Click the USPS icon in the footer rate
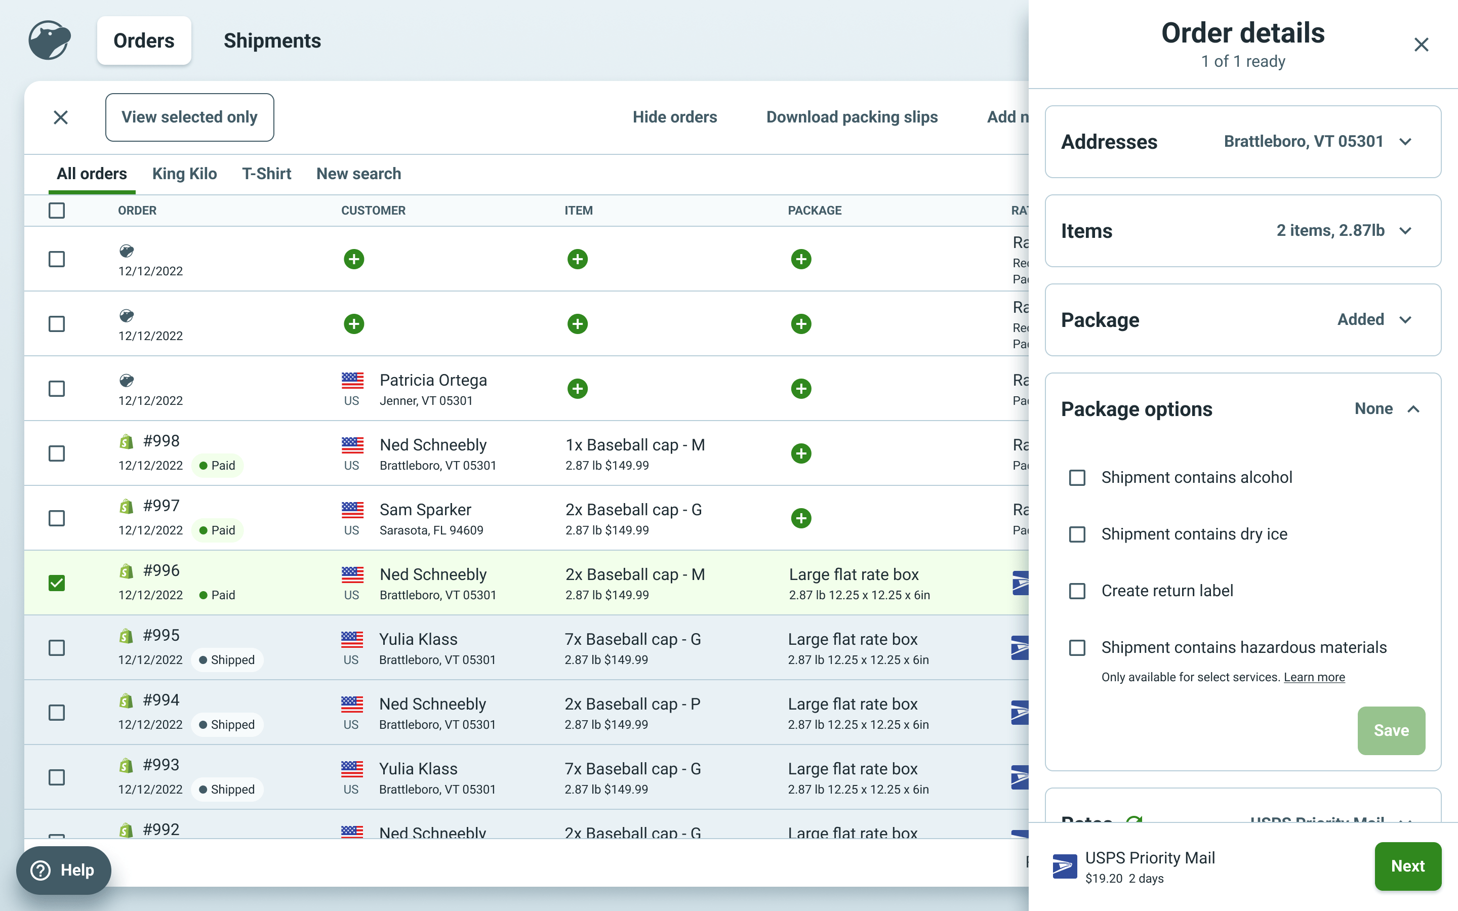Image resolution: width=1458 pixels, height=911 pixels. pyautogui.click(x=1065, y=866)
